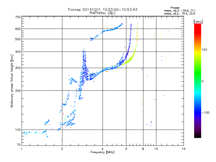Click the plot title 'Tromsø 20141001 10:52:00-10:53:43'
Screen dimensions: 216x162
(102, 9)
